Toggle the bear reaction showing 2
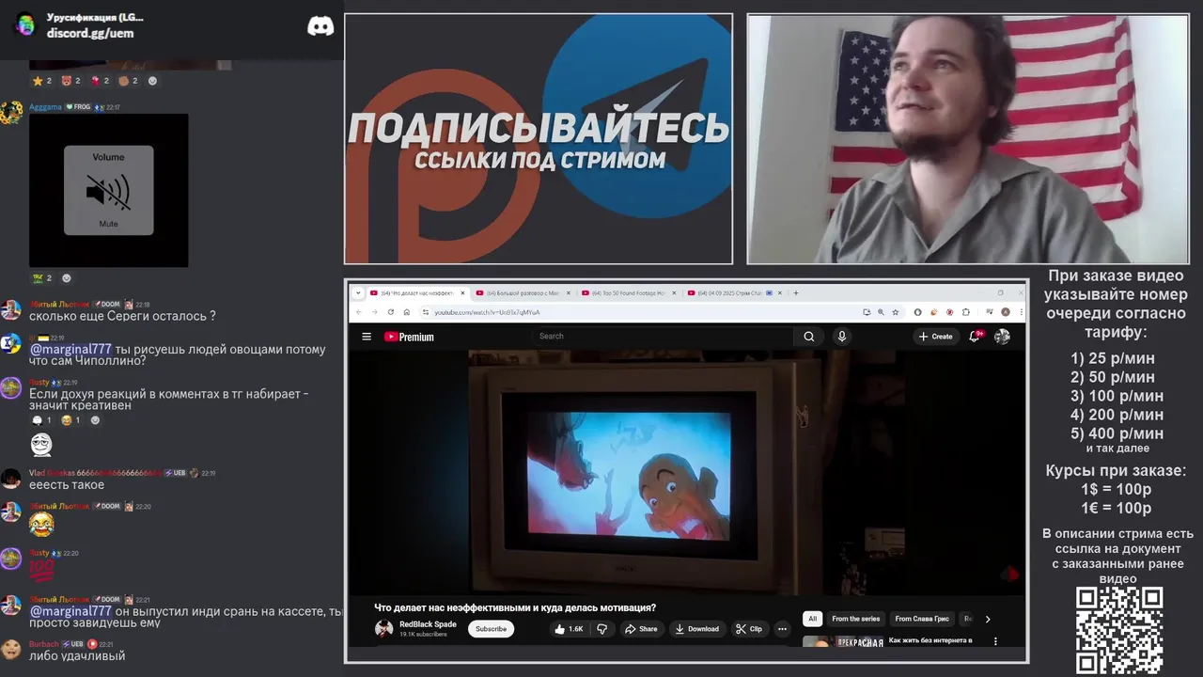 [x=70, y=81]
